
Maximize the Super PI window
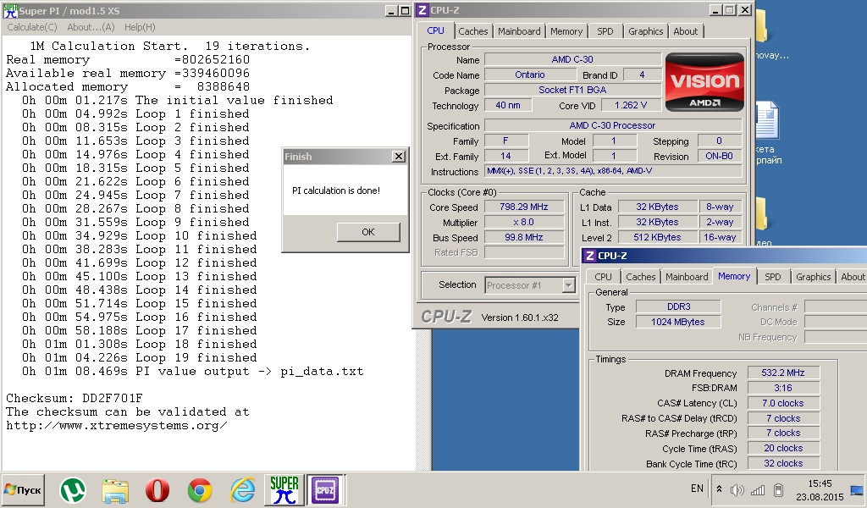click(x=405, y=10)
